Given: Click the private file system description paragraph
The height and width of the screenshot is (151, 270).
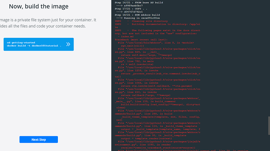Looking at the screenshot, I should tap(48, 23).
